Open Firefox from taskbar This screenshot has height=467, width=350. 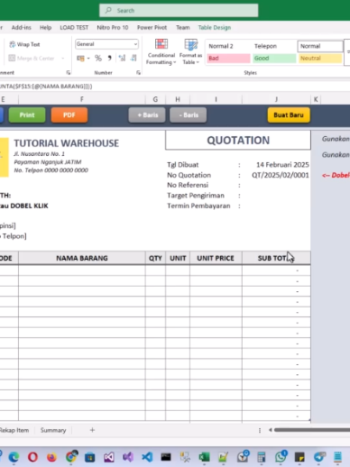(51, 457)
